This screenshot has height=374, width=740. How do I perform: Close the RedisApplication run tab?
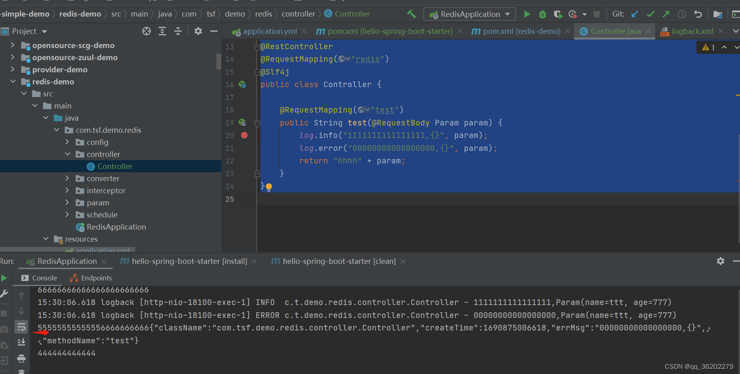tap(104, 261)
